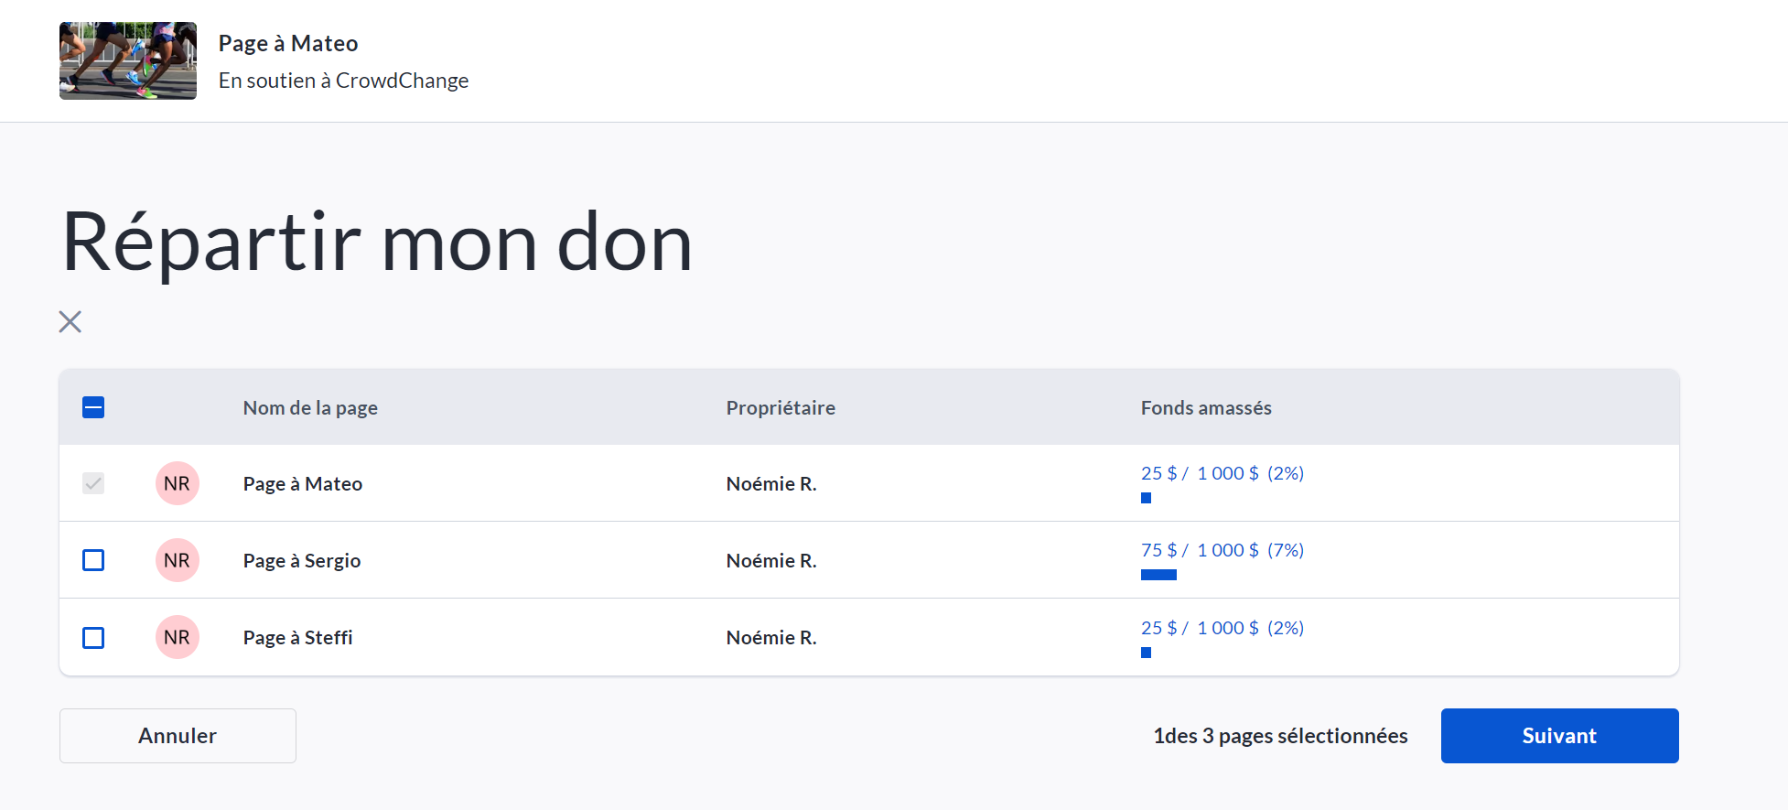Toggle the select-all checkbox in table header

(93, 407)
